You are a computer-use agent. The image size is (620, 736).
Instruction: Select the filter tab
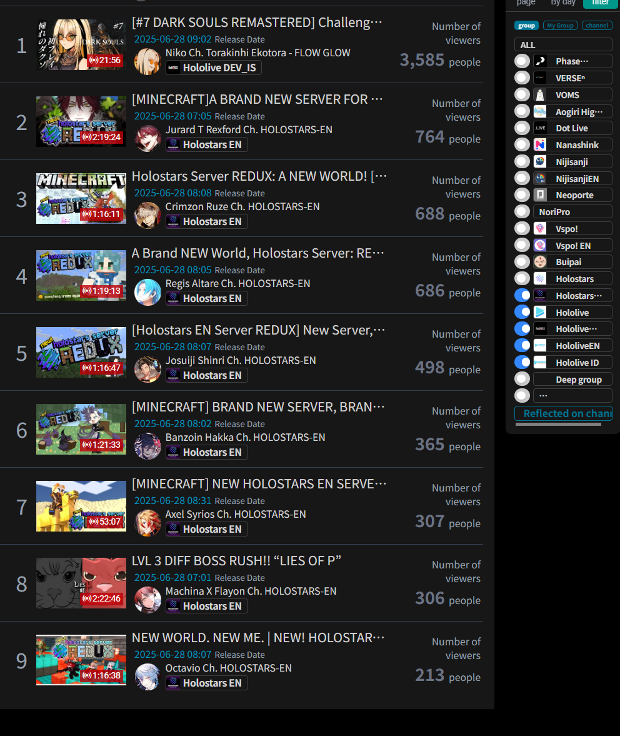click(600, 4)
